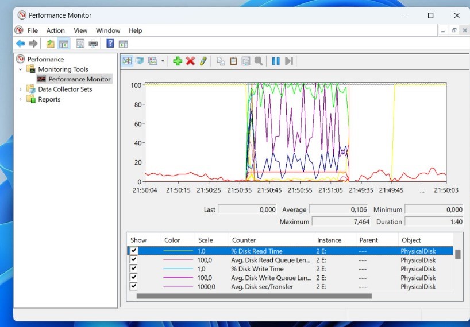This screenshot has height=327, width=470.
Task: Click the Paste Counter List clipboard icon
Action: click(x=233, y=61)
